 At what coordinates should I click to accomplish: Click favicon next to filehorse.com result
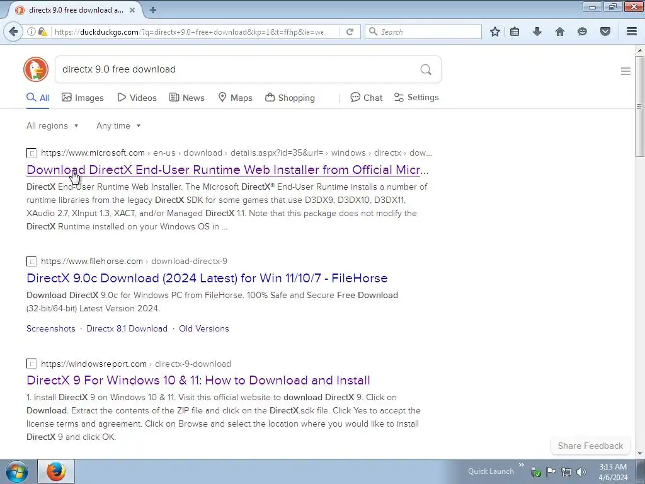click(x=31, y=262)
